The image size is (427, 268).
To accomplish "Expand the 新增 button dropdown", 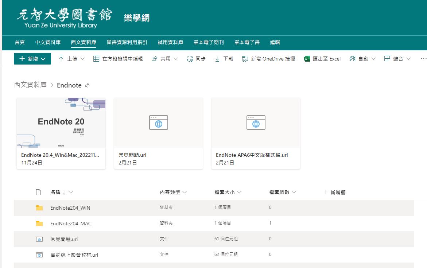I will click(x=43, y=59).
